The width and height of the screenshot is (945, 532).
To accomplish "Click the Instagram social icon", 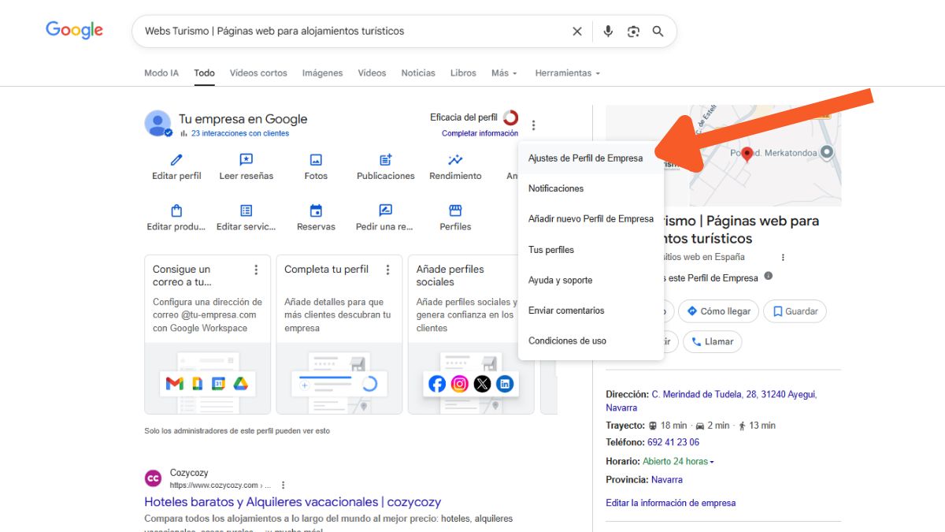I will [x=459, y=384].
